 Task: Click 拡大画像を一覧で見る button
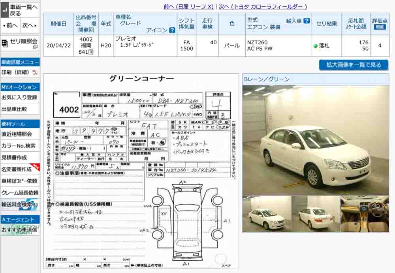pos(354,65)
